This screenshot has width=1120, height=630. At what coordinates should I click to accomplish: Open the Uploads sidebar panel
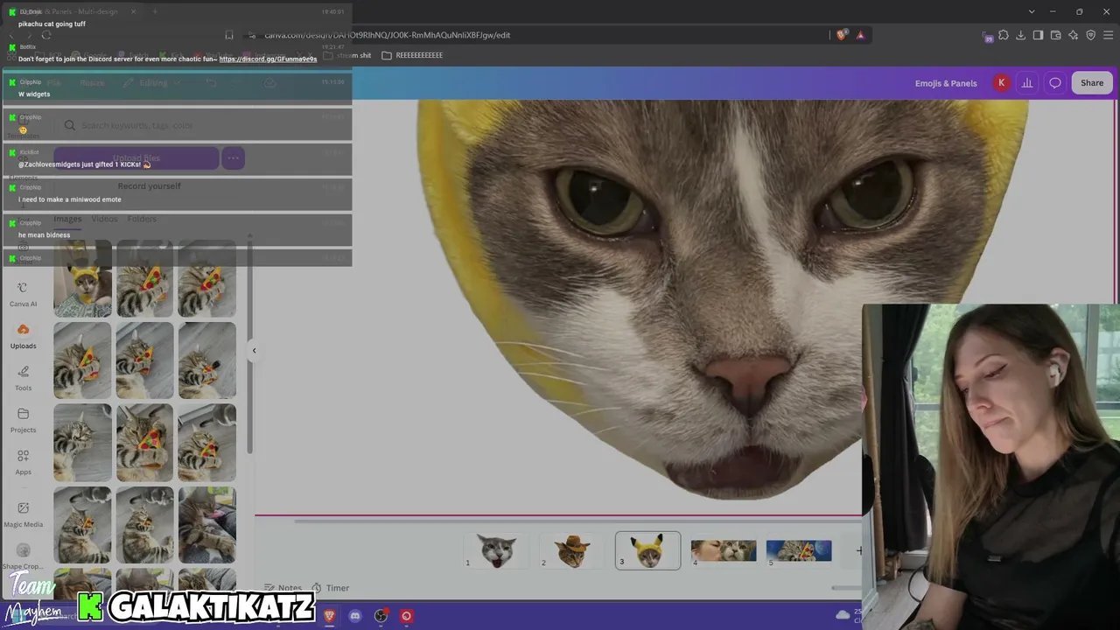pyautogui.click(x=23, y=336)
